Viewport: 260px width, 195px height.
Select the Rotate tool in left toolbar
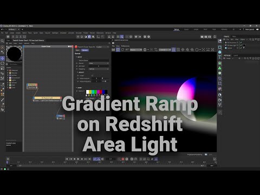2,63
